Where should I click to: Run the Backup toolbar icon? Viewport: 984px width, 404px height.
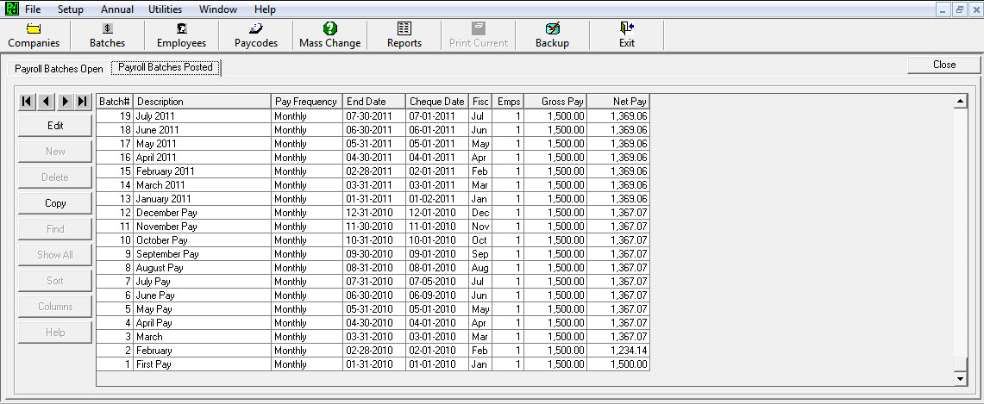pos(552,35)
